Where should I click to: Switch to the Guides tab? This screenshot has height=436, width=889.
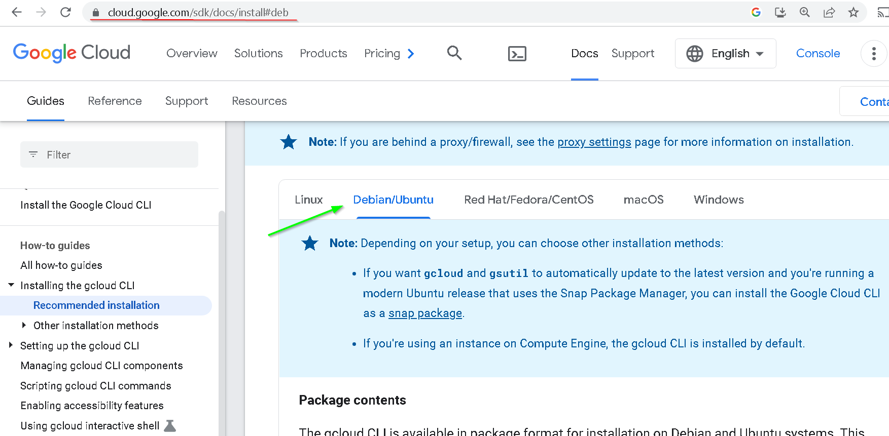[46, 101]
